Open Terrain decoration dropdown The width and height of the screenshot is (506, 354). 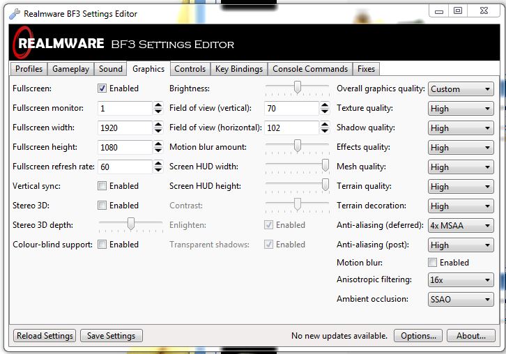[461, 206]
